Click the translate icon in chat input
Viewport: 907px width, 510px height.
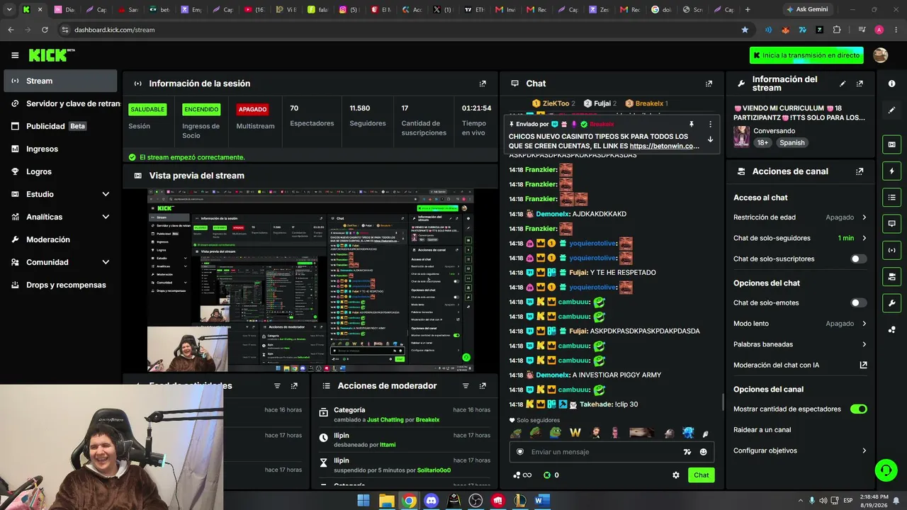click(687, 452)
